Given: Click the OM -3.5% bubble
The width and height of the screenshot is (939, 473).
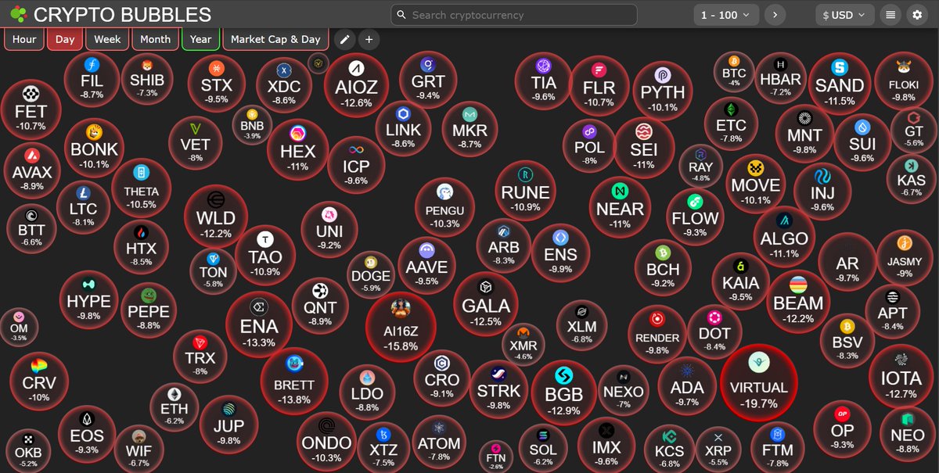Looking at the screenshot, I should pyautogui.click(x=19, y=327).
